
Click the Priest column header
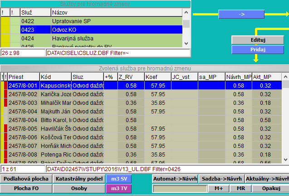tap(24, 77)
